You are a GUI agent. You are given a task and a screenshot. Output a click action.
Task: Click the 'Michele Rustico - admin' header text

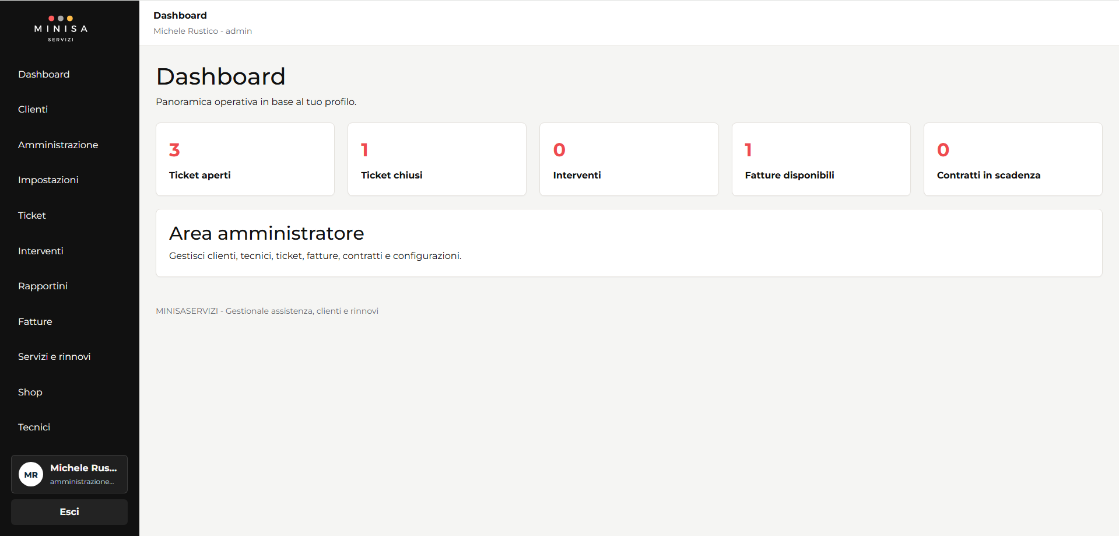202,31
